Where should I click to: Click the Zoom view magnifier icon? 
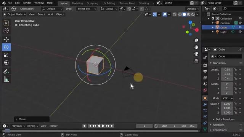(x=196, y=40)
